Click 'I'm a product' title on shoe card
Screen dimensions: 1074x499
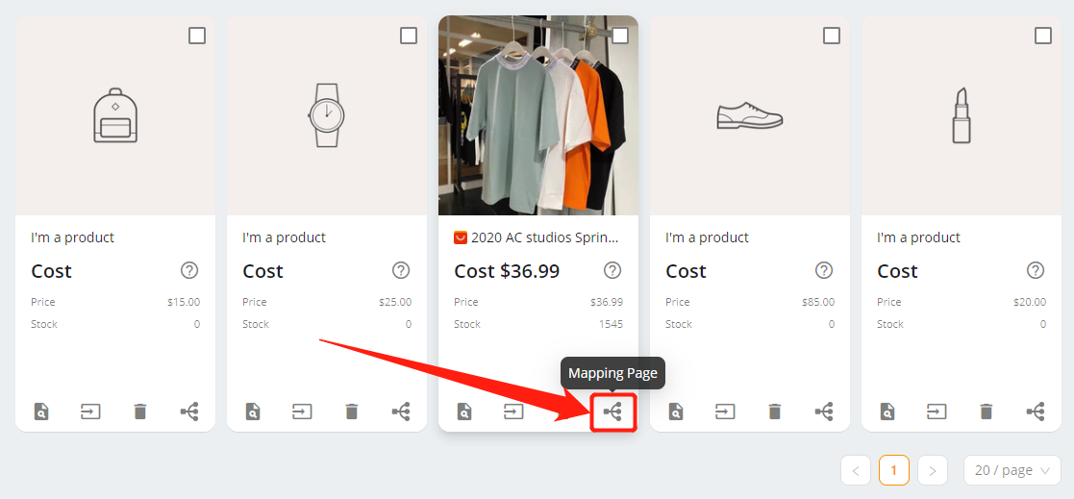[x=707, y=237]
